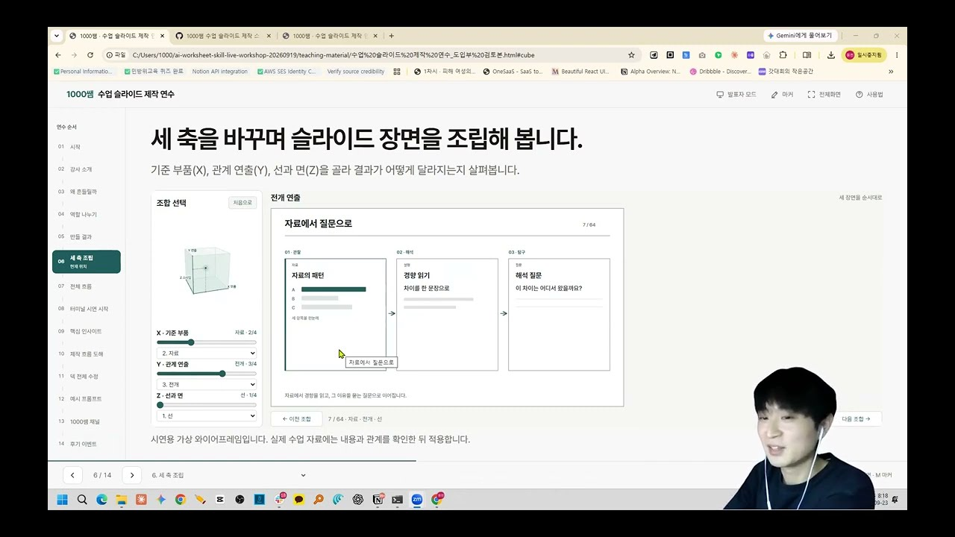Viewport: 955px width, 537px height.
Task: Open File Explorer from the taskbar
Action: pos(122,500)
